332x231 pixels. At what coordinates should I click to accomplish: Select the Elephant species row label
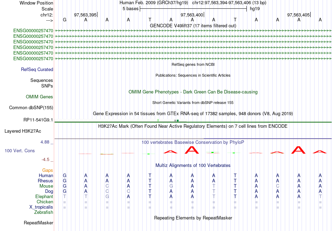point(44,196)
